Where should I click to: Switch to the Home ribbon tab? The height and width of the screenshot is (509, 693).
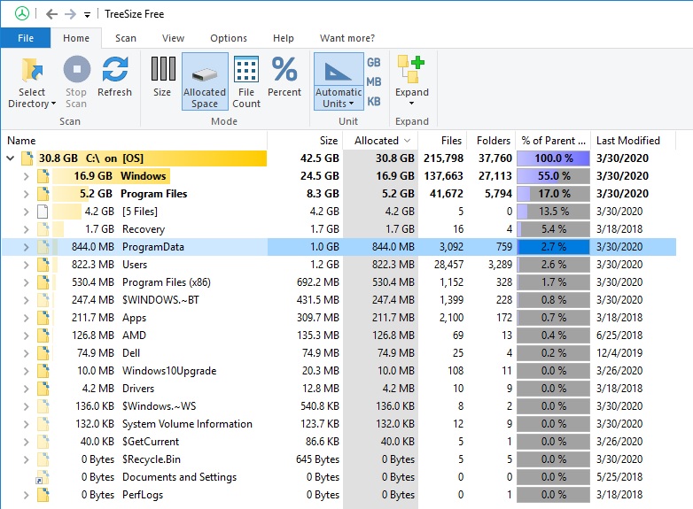tap(76, 38)
